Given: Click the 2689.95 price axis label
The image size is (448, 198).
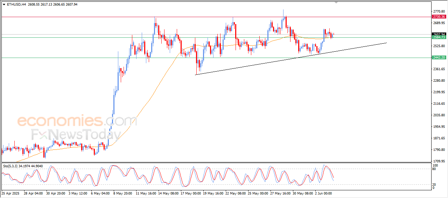Looking at the screenshot, I should click(439, 23).
